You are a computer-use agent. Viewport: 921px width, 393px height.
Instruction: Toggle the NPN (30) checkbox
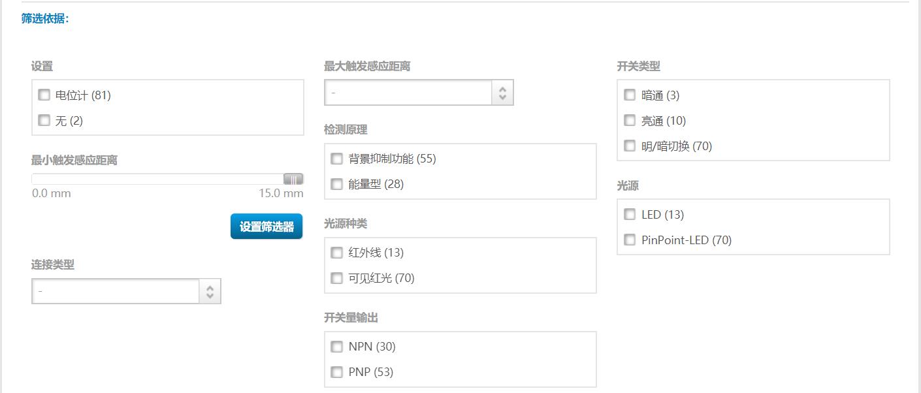point(336,346)
